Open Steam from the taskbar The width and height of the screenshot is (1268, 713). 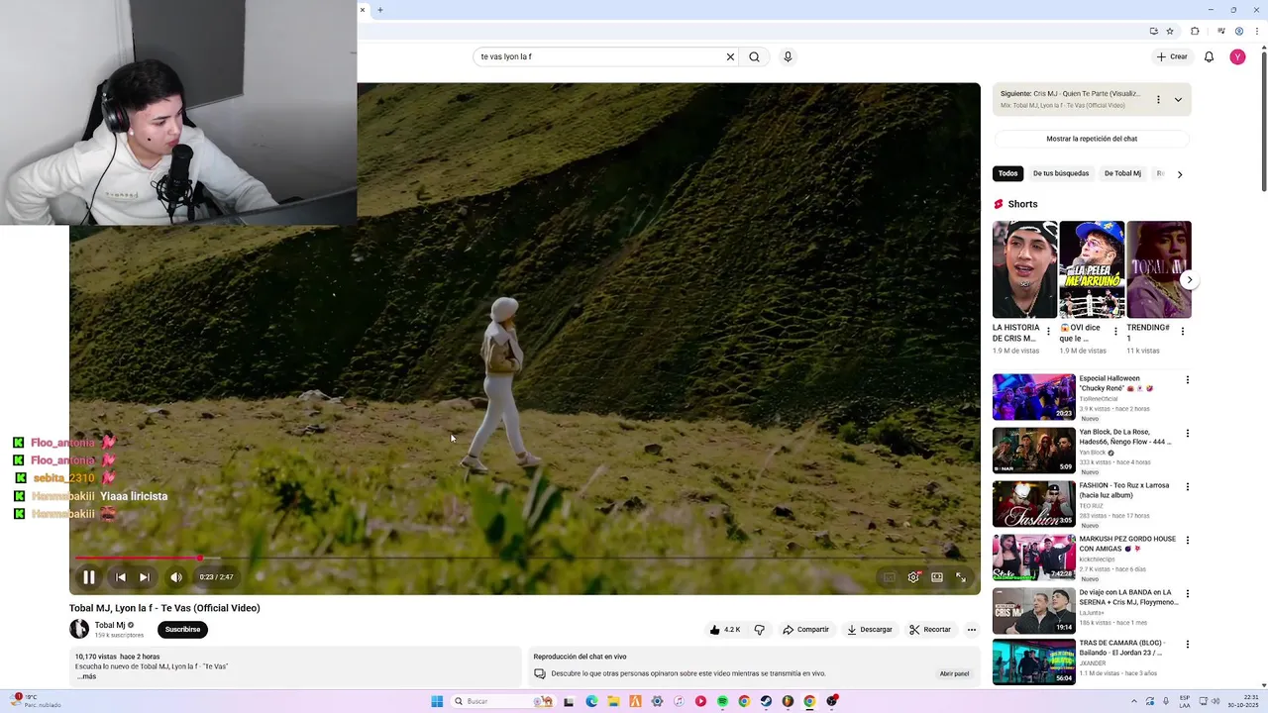(x=766, y=701)
